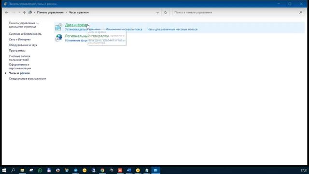Open the recent locations dropdown arrow
This screenshot has height=174, width=309.
point(19,13)
